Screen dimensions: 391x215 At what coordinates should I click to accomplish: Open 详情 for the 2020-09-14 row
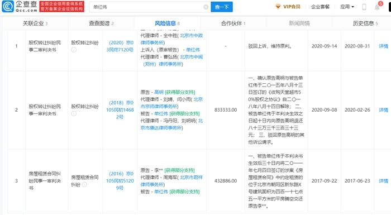click(384, 46)
